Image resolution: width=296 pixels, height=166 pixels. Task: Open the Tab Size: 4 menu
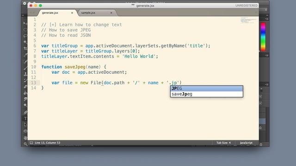click(223, 142)
